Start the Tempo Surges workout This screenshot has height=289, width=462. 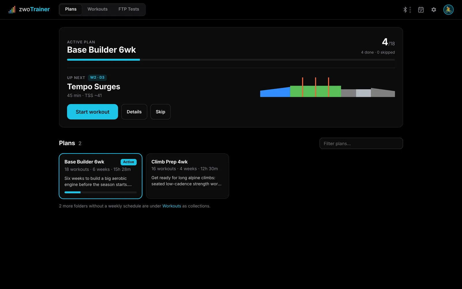pyautogui.click(x=92, y=112)
